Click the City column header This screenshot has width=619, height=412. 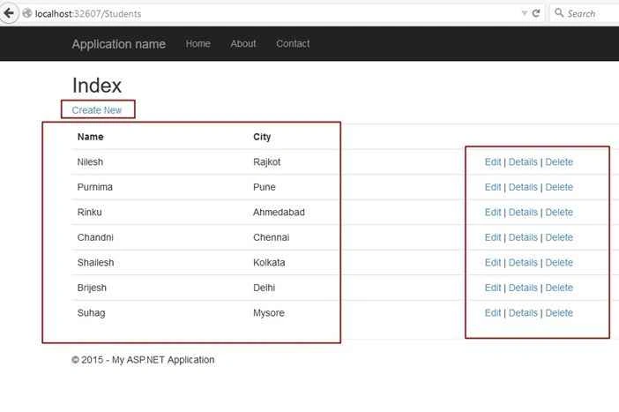pos(262,137)
